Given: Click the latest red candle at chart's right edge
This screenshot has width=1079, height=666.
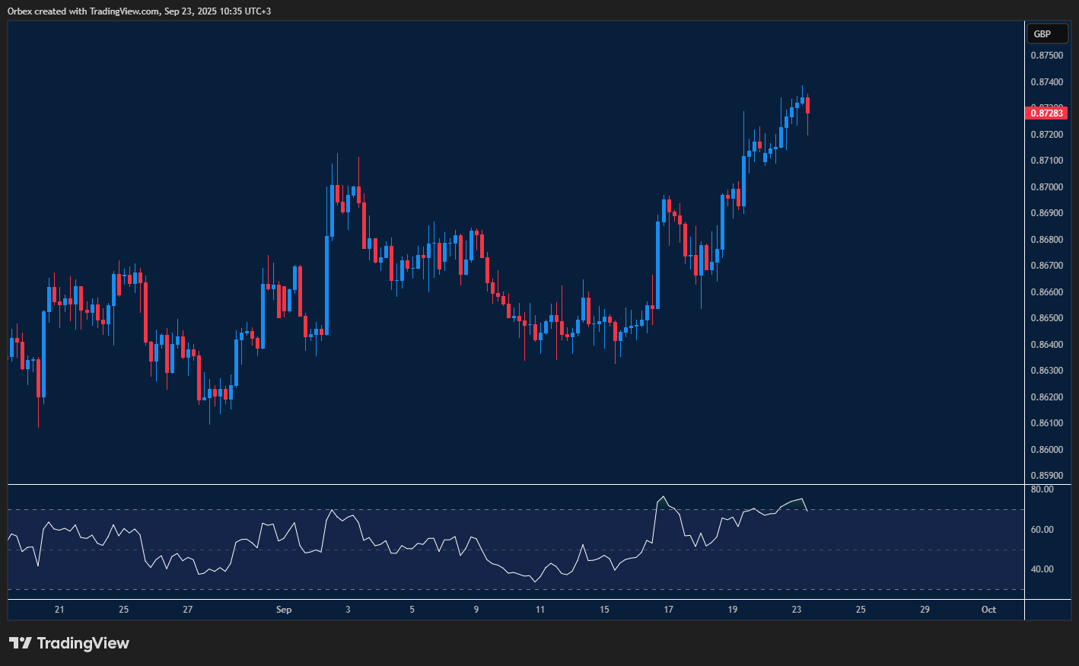Looking at the screenshot, I should coord(807,105).
